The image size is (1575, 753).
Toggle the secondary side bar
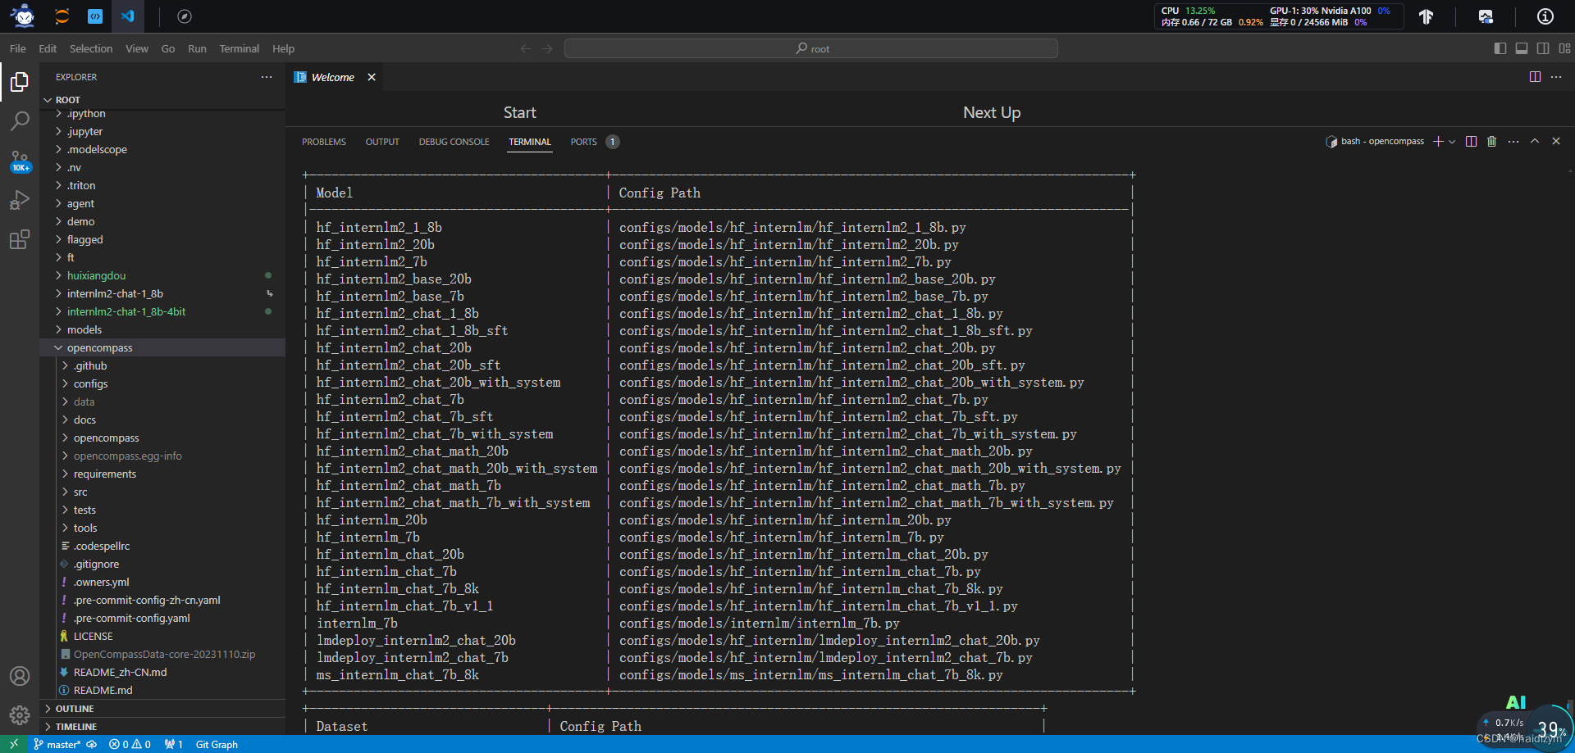tap(1543, 48)
